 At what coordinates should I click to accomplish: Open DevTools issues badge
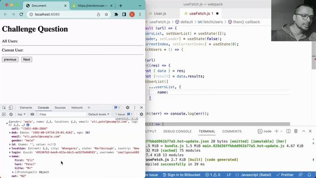coord(117,108)
